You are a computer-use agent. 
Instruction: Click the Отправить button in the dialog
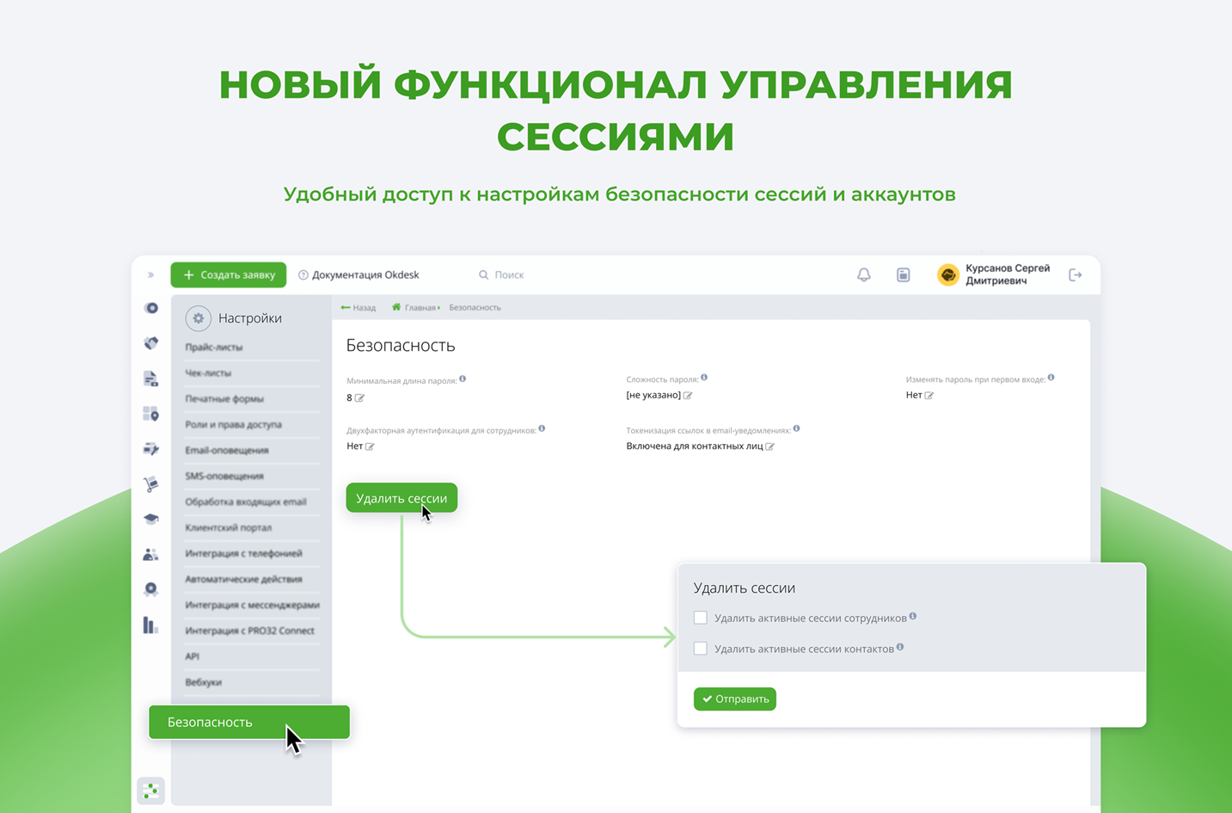pyautogui.click(x=735, y=699)
